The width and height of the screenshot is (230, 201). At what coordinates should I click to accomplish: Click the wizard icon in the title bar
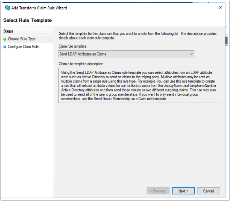(7, 8)
